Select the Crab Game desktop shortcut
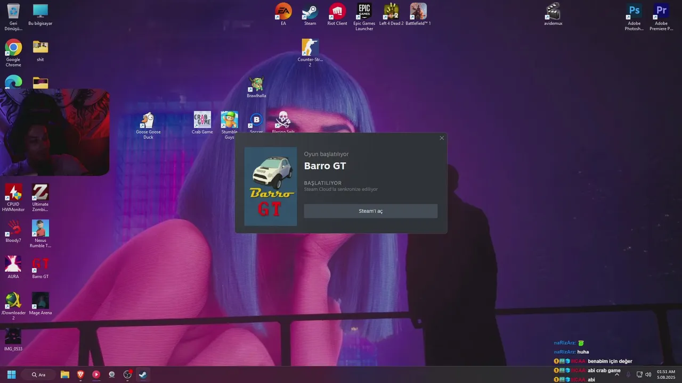The width and height of the screenshot is (682, 383). pos(202,122)
